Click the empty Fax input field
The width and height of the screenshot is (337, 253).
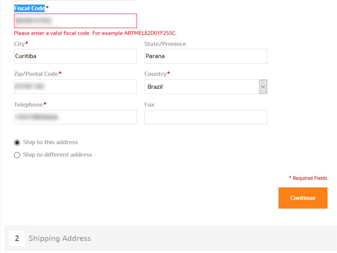click(205, 117)
